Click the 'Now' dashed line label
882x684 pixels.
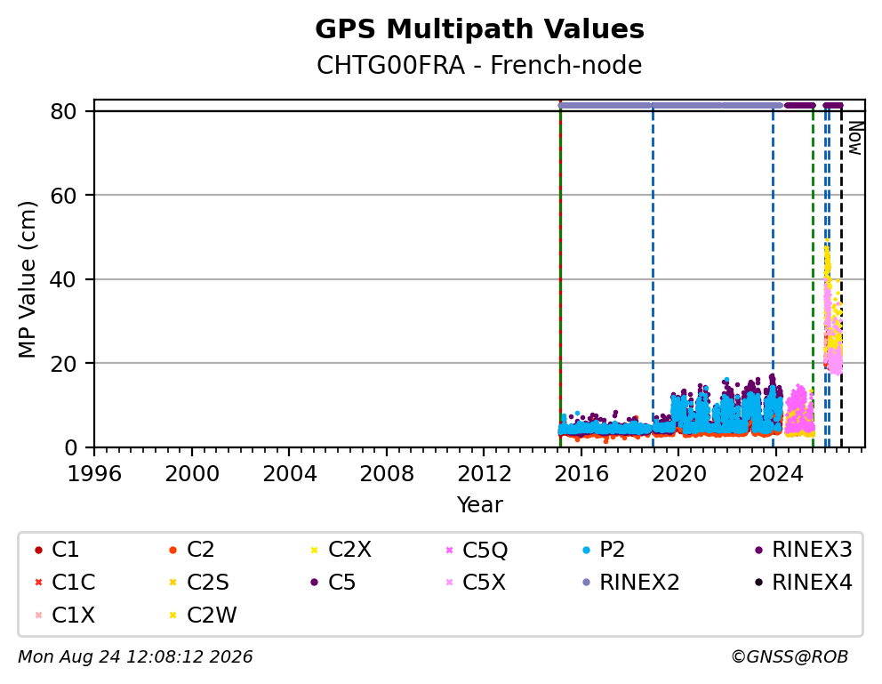tap(855, 138)
